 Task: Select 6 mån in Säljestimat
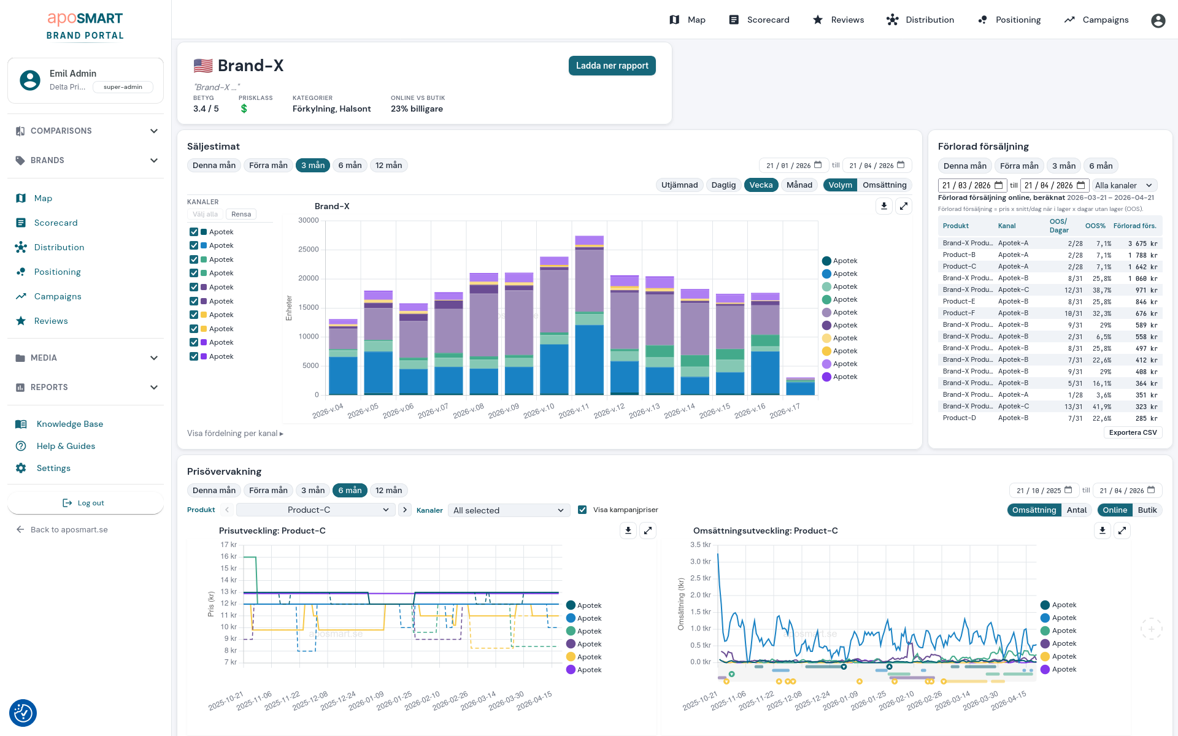pyautogui.click(x=350, y=166)
